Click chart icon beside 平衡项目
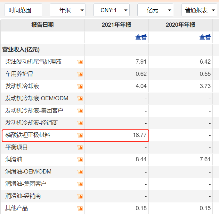The image size is (219, 214). click(x=80, y=147)
